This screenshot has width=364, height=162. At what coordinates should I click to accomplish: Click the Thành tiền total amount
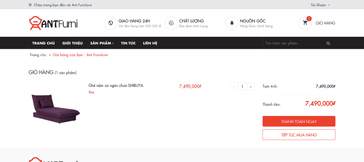320,103
